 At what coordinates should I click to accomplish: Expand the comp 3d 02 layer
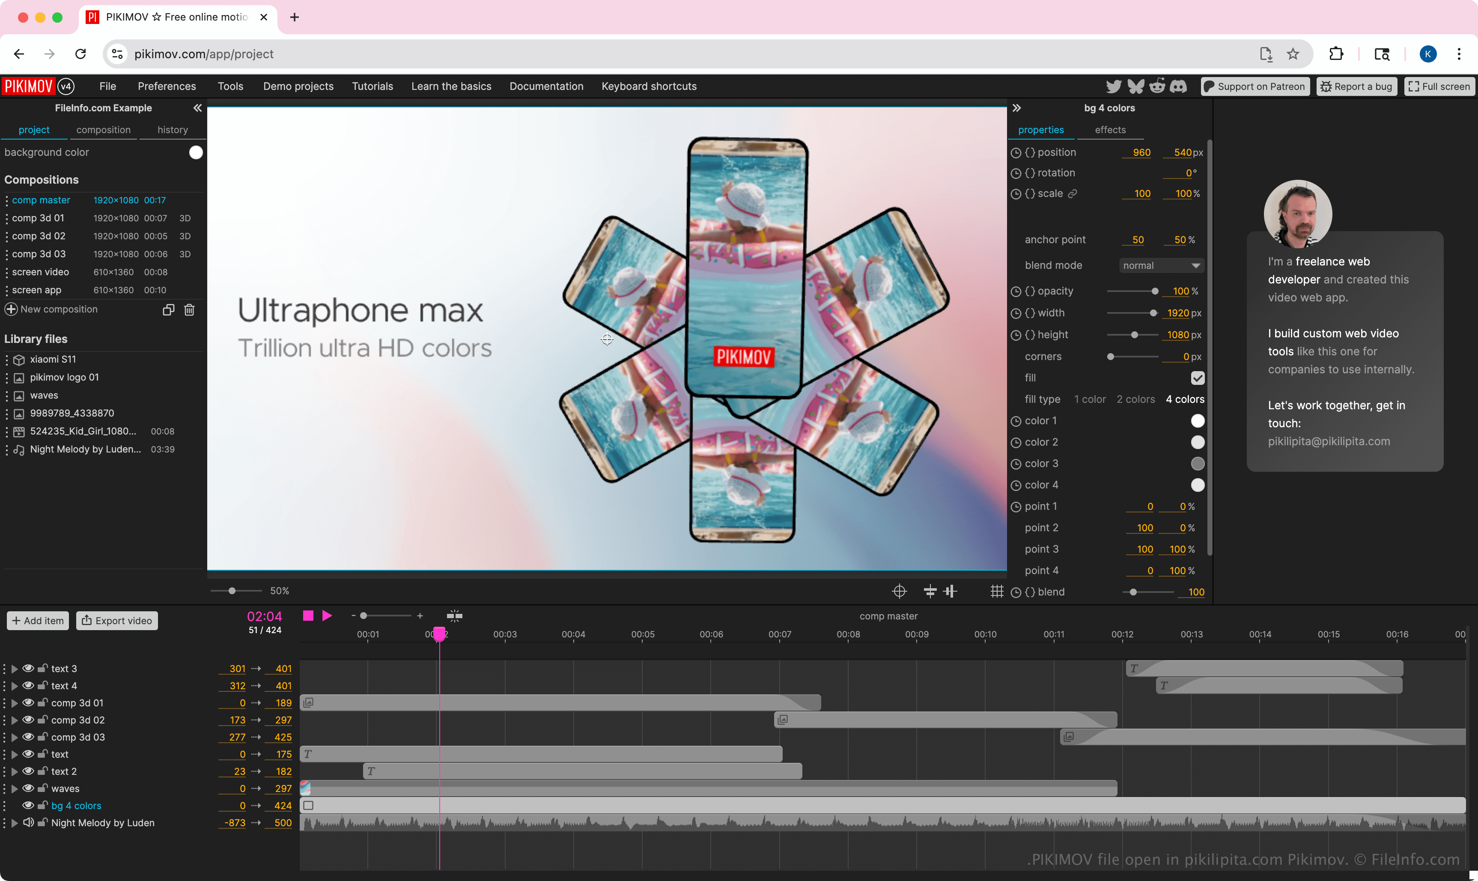(14, 721)
